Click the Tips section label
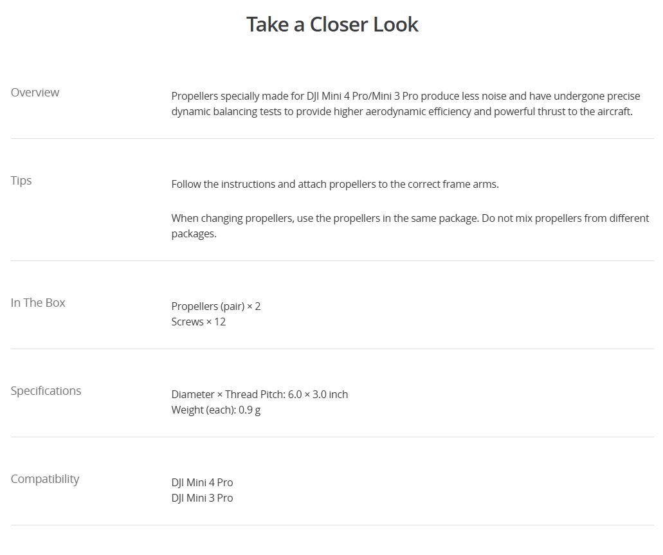The height and width of the screenshot is (555, 663). pyautogui.click(x=21, y=181)
